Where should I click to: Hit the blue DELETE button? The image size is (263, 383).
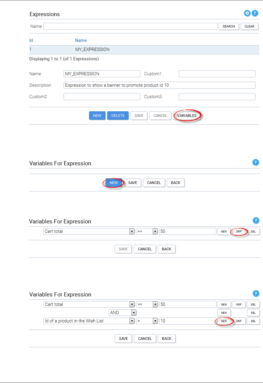(x=118, y=116)
